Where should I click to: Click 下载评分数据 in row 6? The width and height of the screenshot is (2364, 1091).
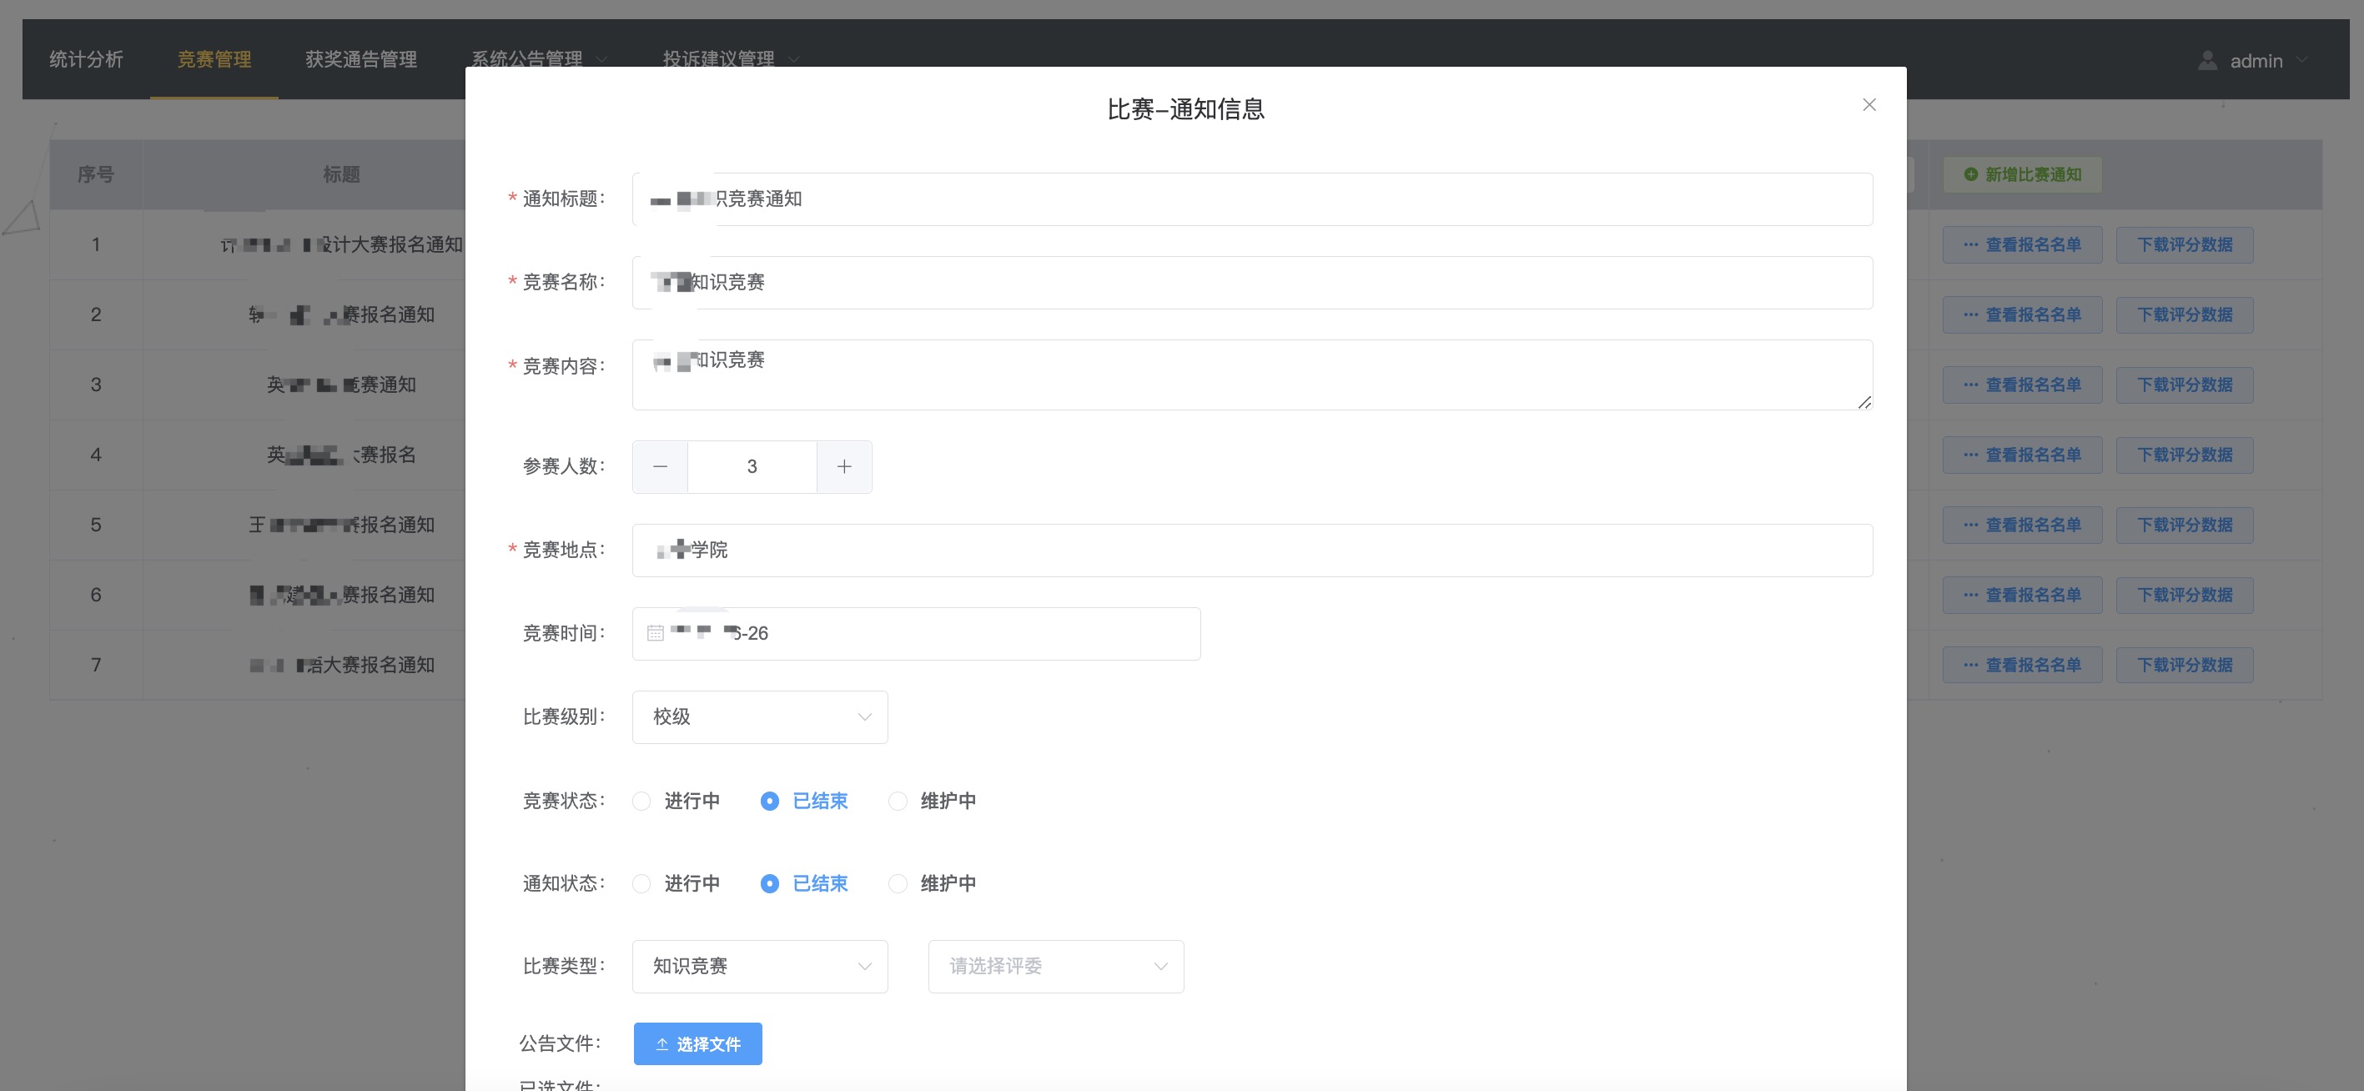[2184, 596]
